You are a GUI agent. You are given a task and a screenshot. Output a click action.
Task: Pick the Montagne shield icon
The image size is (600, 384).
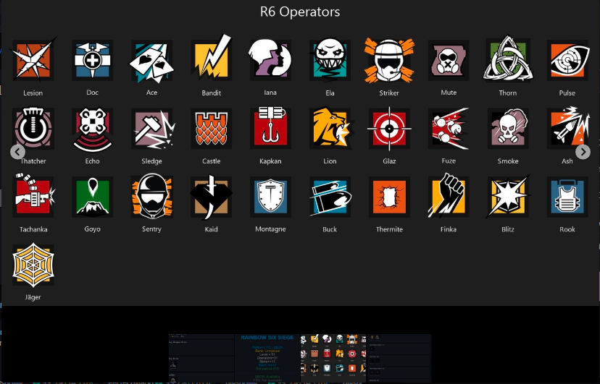point(270,197)
